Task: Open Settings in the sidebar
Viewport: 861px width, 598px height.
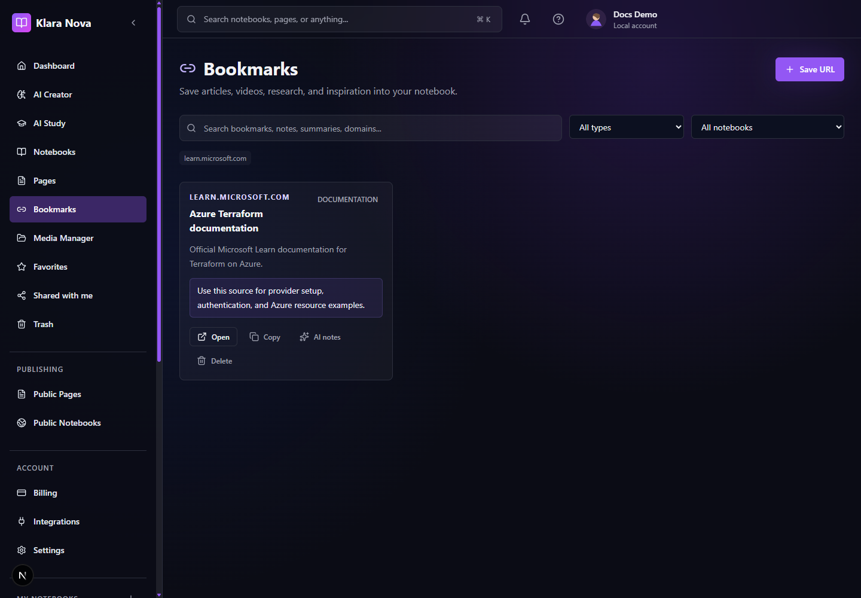Action: point(78,550)
